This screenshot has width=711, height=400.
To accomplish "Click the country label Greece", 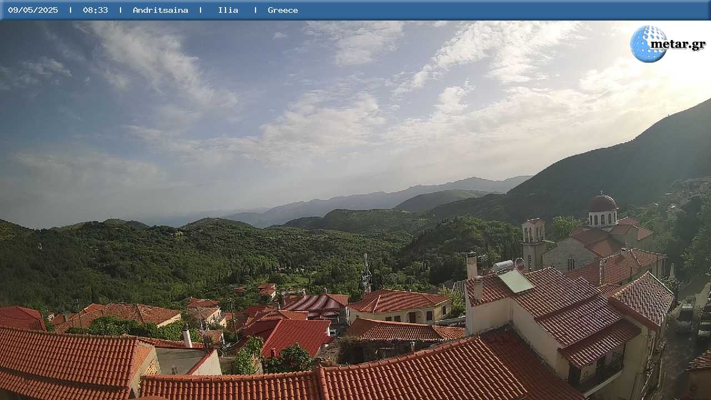I will pos(283,10).
